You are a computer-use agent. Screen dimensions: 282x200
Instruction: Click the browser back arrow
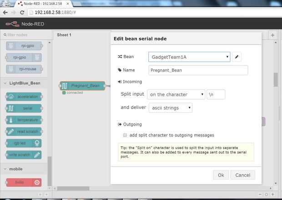5,12
